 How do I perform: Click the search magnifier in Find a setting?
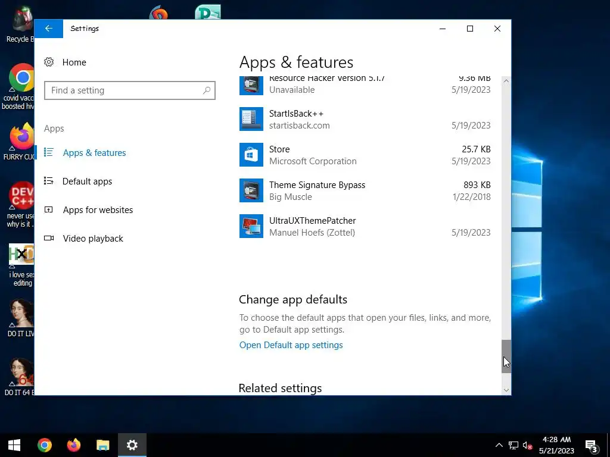click(x=207, y=90)
